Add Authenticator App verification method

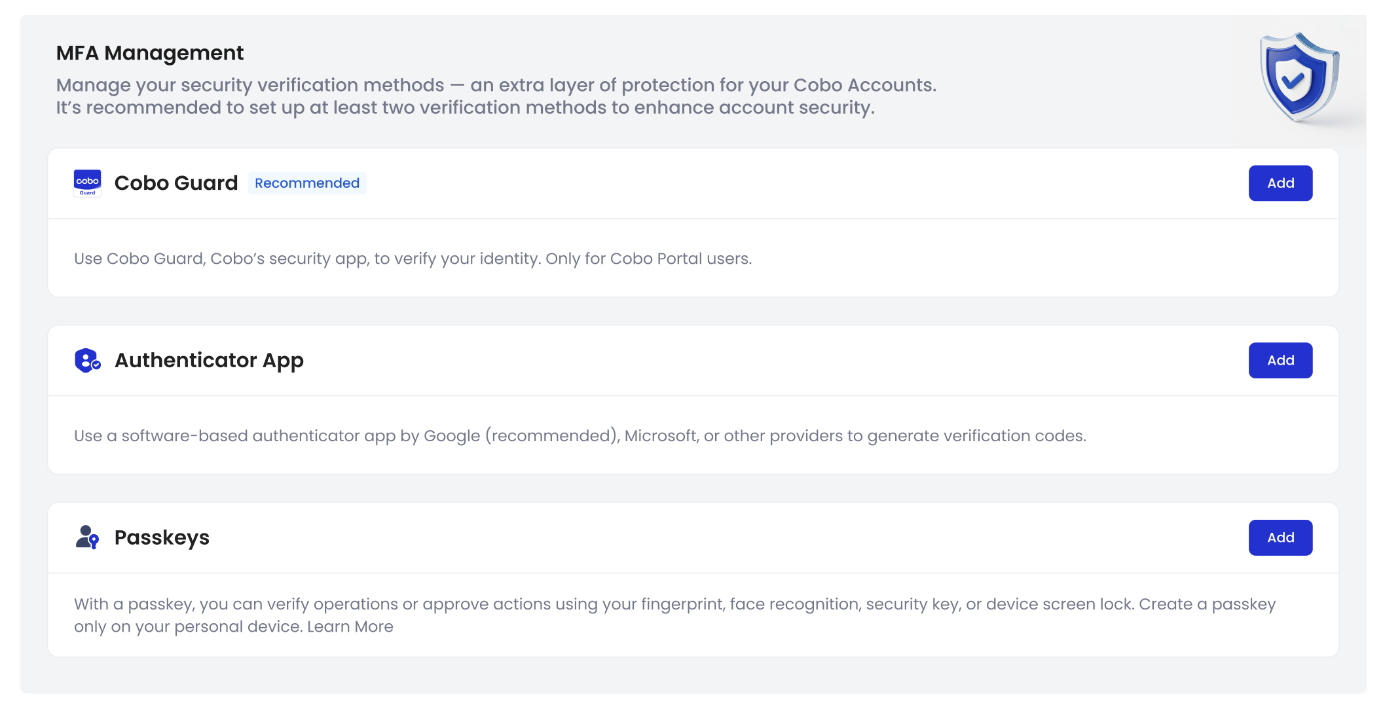[x=1280, y=361]
